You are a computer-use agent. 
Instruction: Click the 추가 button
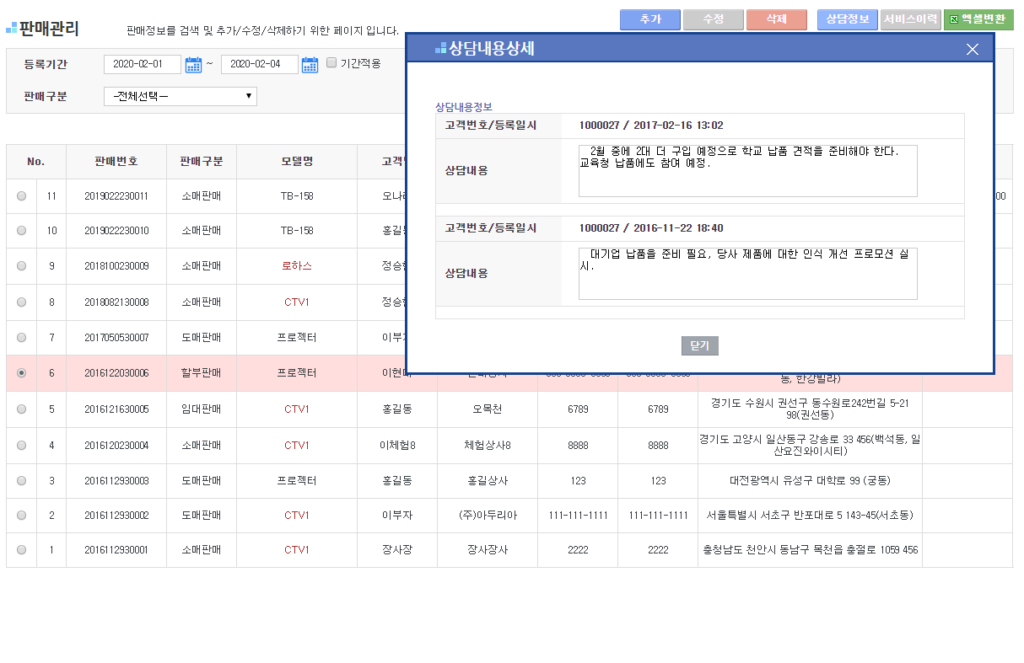649,19
